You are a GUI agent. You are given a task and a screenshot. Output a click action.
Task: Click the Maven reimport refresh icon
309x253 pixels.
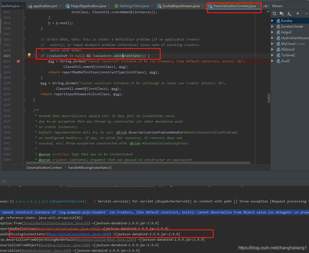coord(275,13)
